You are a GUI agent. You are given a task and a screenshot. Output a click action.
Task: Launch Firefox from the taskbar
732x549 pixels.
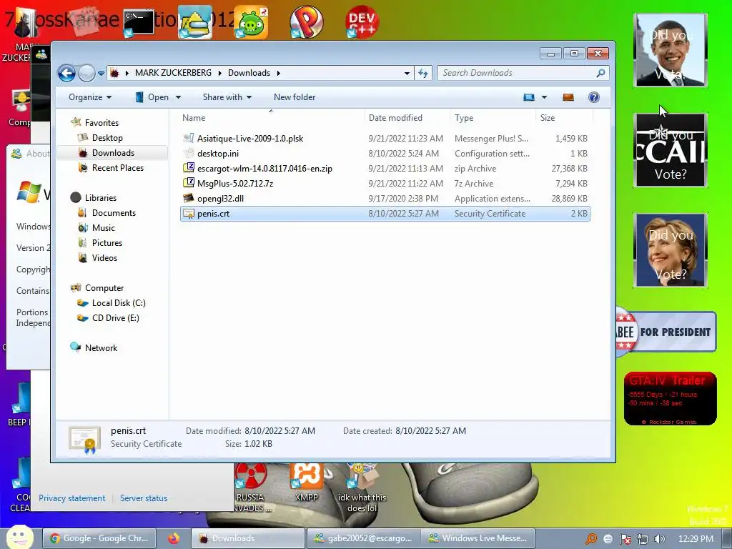coord(174,538)
